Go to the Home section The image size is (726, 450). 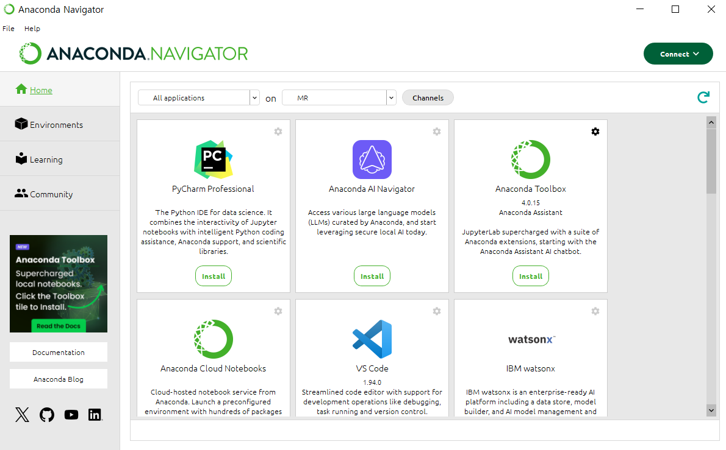point(60,90)
